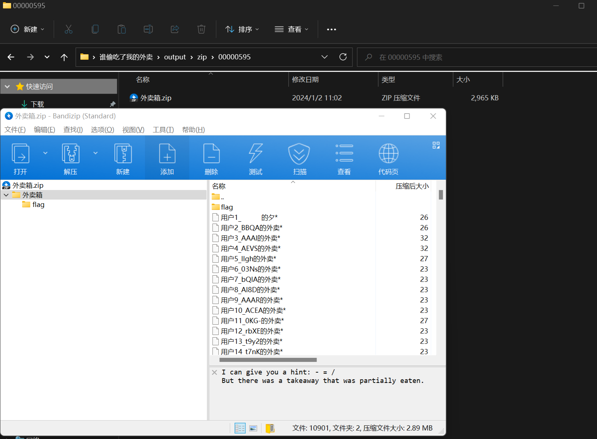Click the Scan (扫描) shield icon

coord(299,153)
